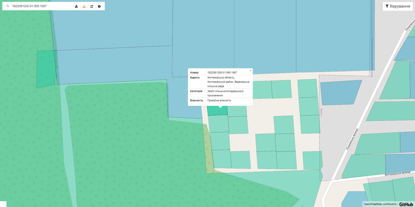The height and width of the screenshot is (207, 415).
Task: Select the olive-colored narrow strip parcel
Action: [208, 152]
